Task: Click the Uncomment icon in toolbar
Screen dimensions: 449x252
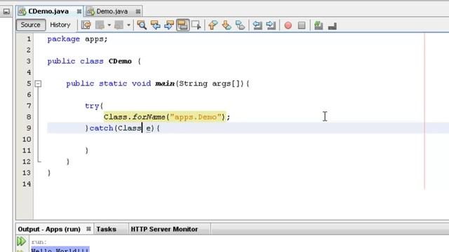Action: [332, 26]
